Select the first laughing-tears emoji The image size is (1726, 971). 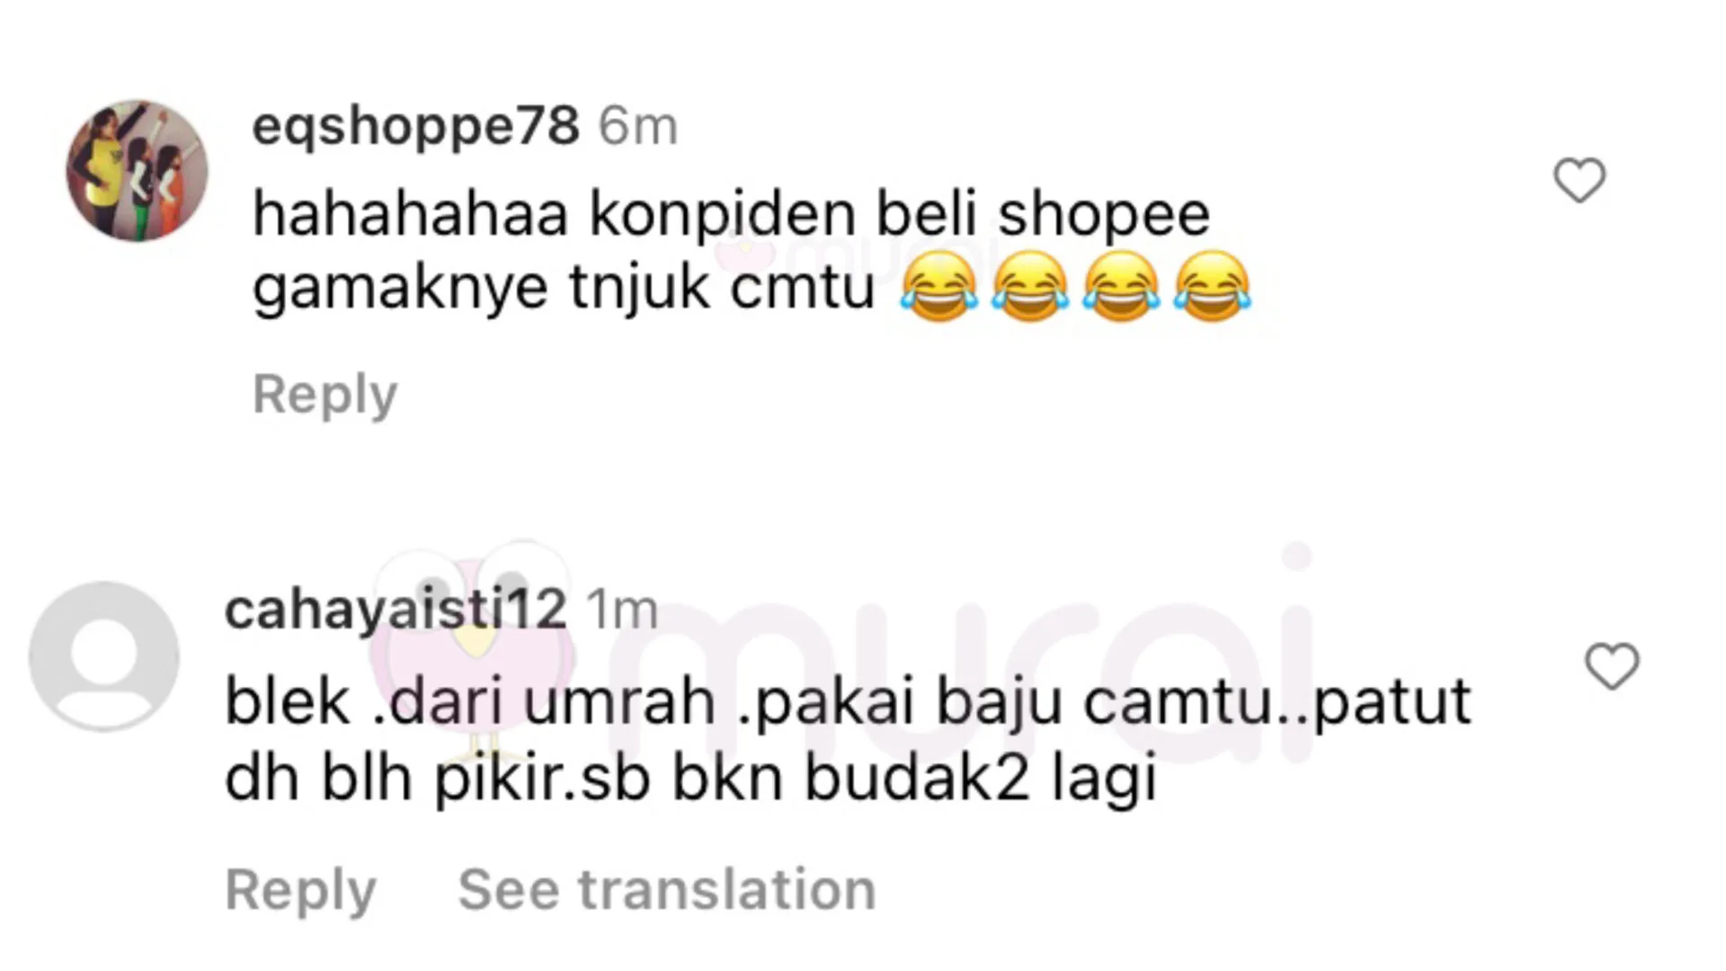[x=939, y=288]
